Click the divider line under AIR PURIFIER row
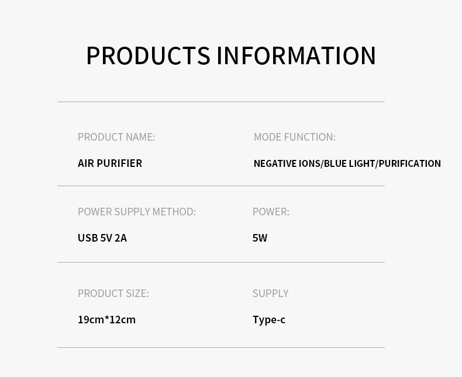This screenshot has height=377, width=462. pos(221,186)
